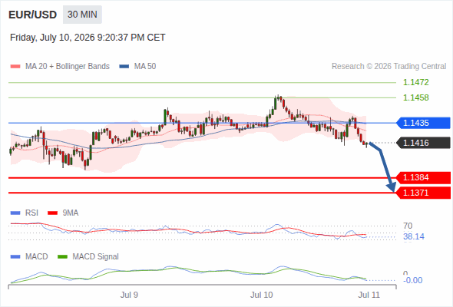Click the 9MA red legend swatch
Screen dimensions: 453x307
(52, 213)
